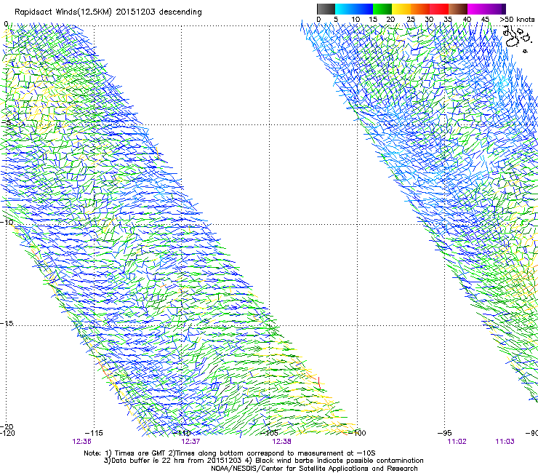Select the gray 0-5 knots color swatch
This screenshot has height=473, width=538.
[x=326, y=9]
